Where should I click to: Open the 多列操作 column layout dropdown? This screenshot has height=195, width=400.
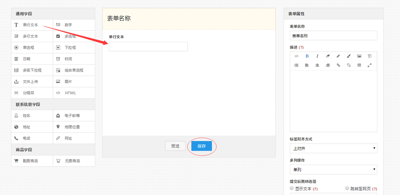334,170
